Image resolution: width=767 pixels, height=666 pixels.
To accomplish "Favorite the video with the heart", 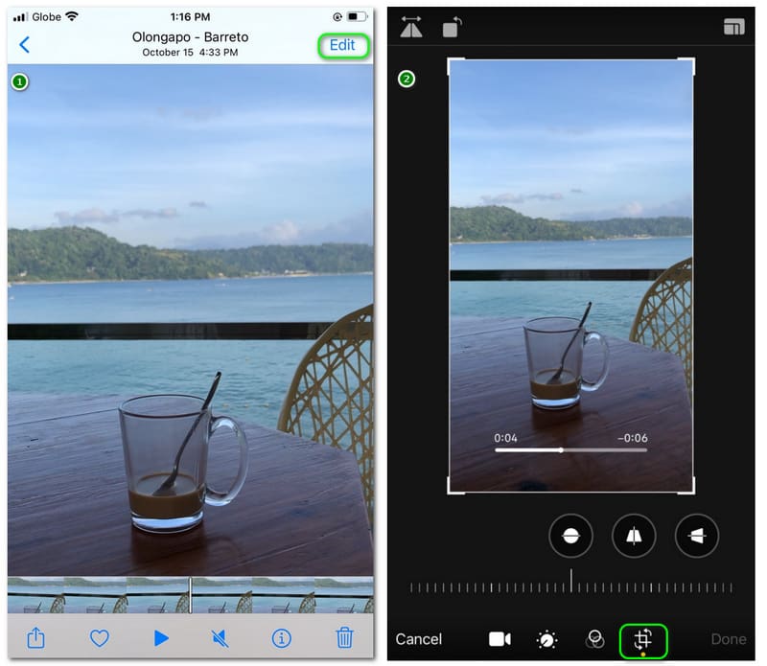I will coord(99,638).
